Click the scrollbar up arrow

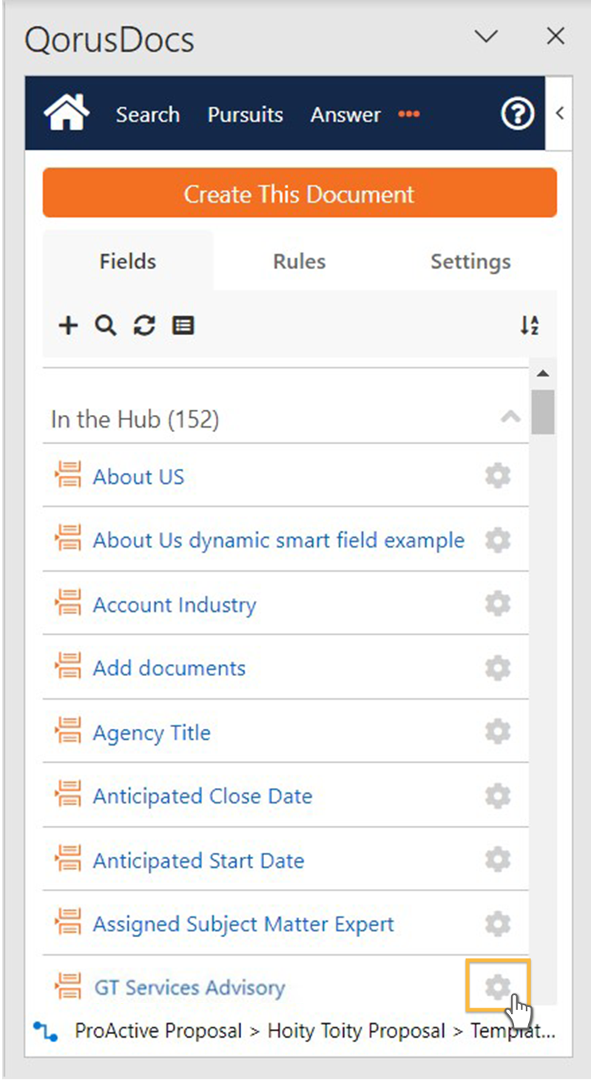[x=542, y=374]
